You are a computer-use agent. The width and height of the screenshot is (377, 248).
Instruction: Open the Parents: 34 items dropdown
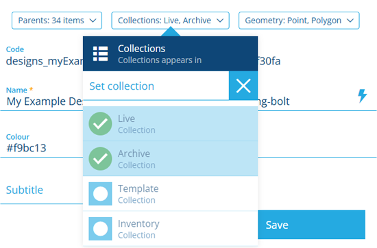pos(57,21)
